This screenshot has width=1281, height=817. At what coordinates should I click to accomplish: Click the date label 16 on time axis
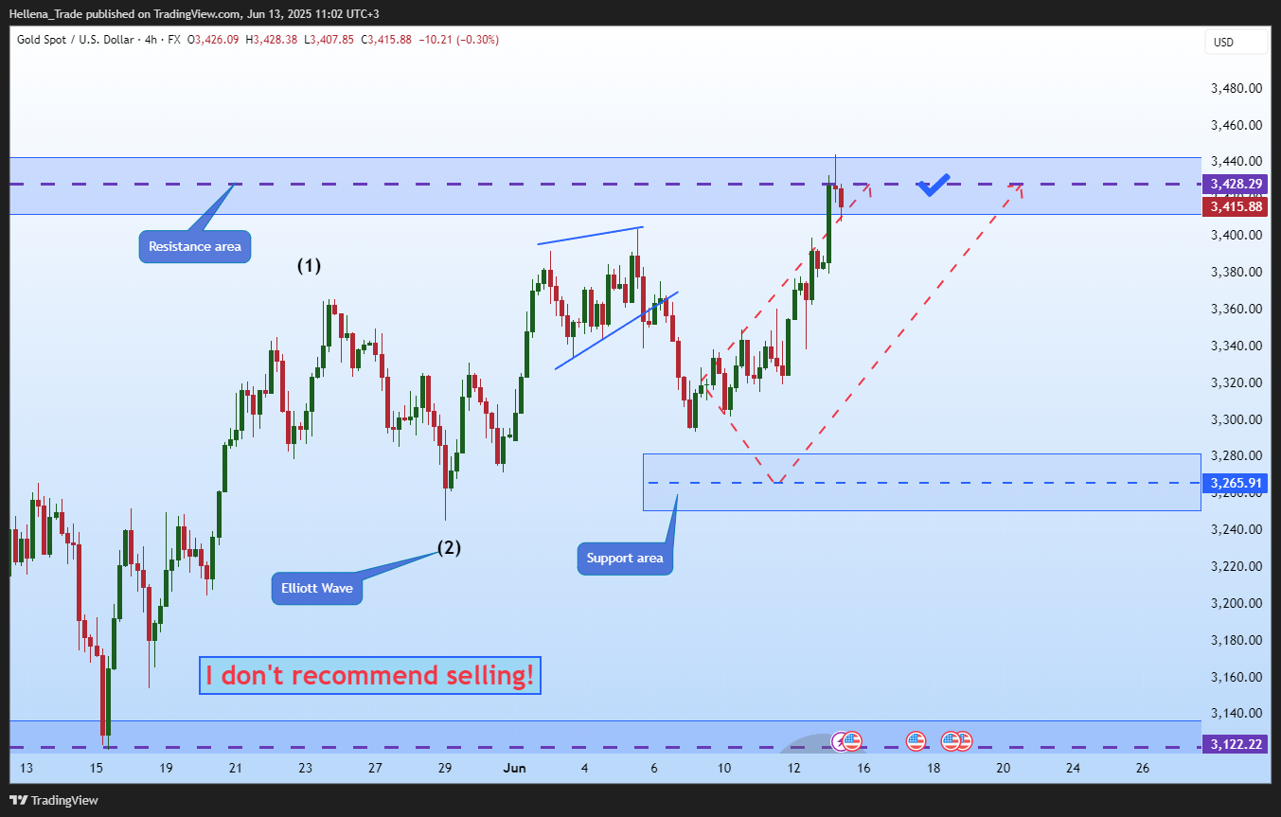863,768
